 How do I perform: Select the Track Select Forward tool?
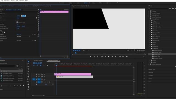click(28, 64)
